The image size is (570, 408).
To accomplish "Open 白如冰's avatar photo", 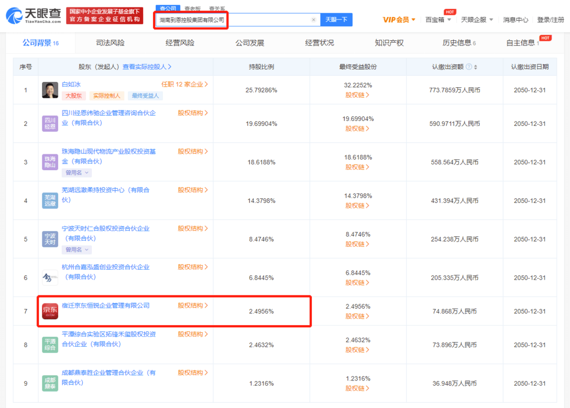I will (x=50, y=90).
